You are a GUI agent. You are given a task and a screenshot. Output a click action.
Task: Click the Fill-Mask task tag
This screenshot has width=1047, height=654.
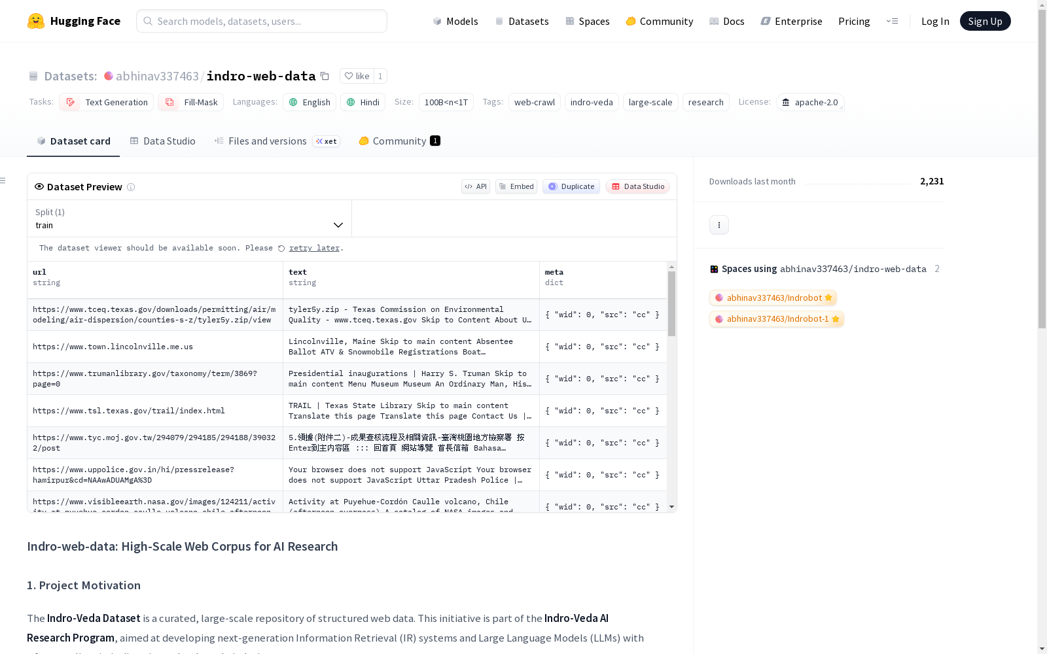[x=191, y=102]
